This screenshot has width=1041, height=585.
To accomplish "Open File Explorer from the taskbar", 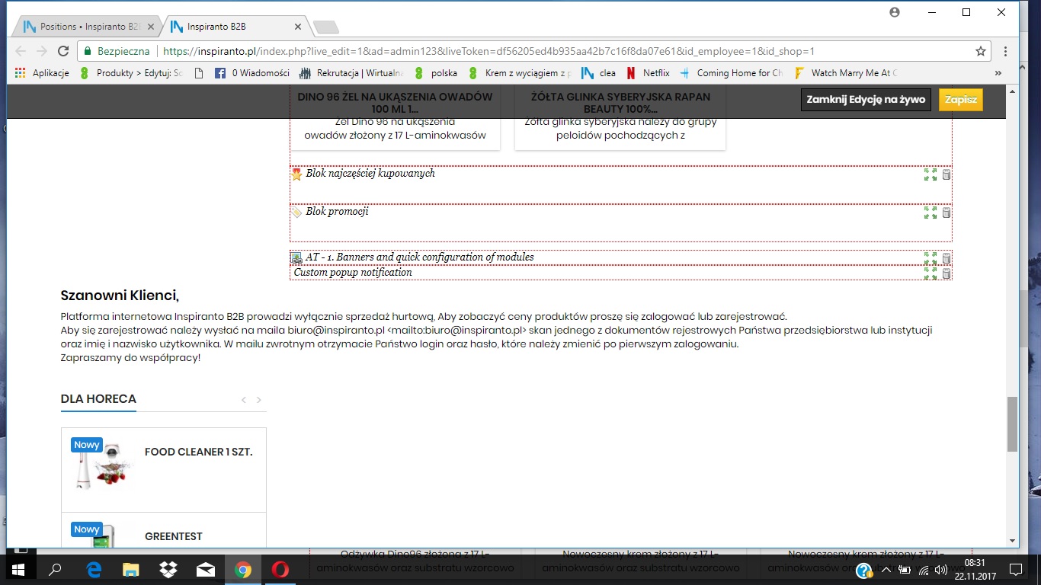I will pyautogui.click(x=131, y=569).
